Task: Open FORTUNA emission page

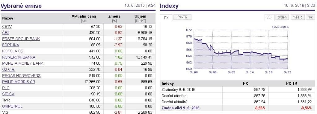Action: pyautogui.click(x=11, y=45)
